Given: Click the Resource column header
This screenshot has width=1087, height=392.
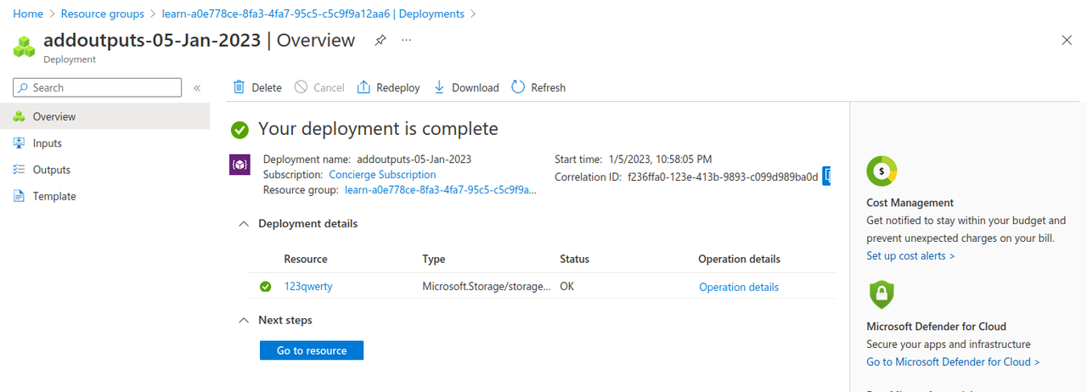Looking at the screenshot, I should click(x=306, y=259).
